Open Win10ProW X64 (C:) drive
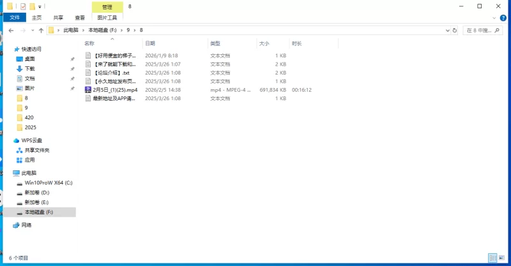The width and height of the screenshot is (511, 266). [49, 182]
